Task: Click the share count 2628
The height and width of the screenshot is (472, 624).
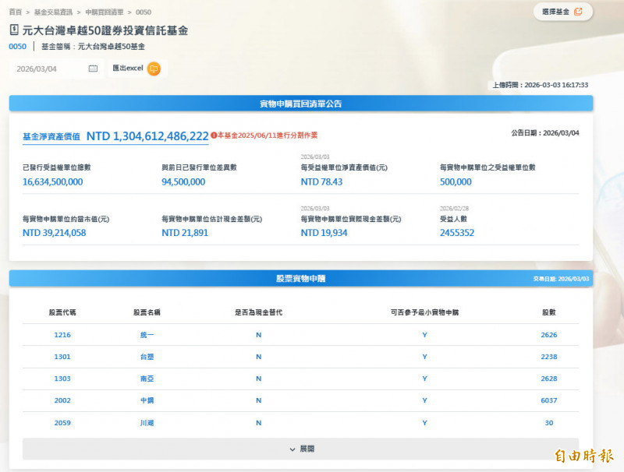Action: [549, 379]
